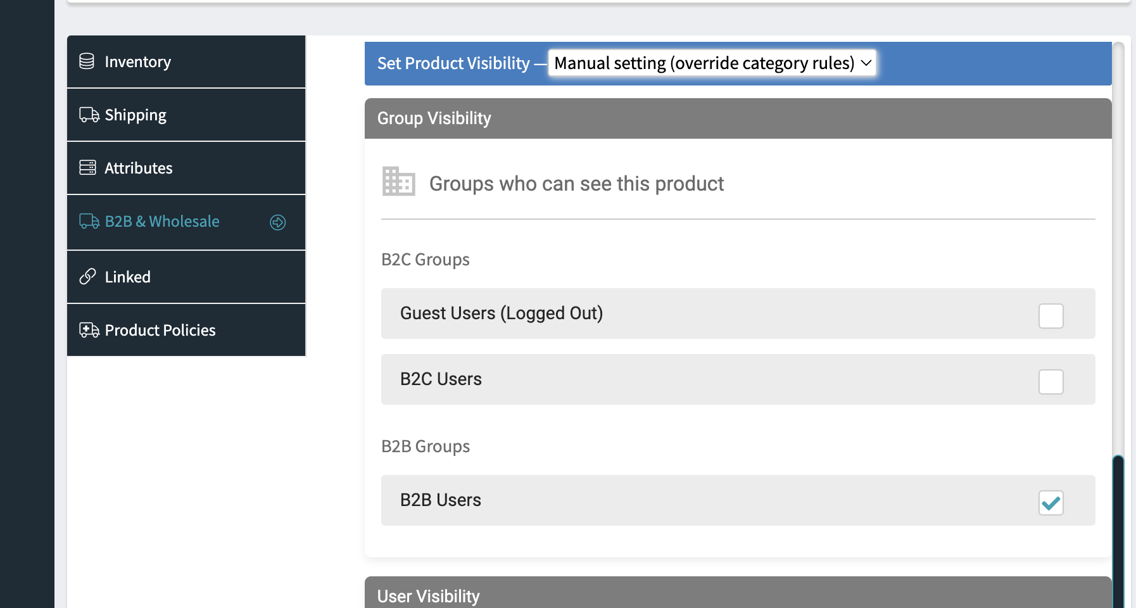Click the 'B2C Groups' label

426,260
